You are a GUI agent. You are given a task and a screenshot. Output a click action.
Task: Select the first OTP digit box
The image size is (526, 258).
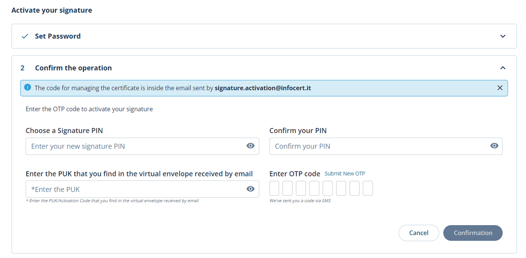coord(274,188)
